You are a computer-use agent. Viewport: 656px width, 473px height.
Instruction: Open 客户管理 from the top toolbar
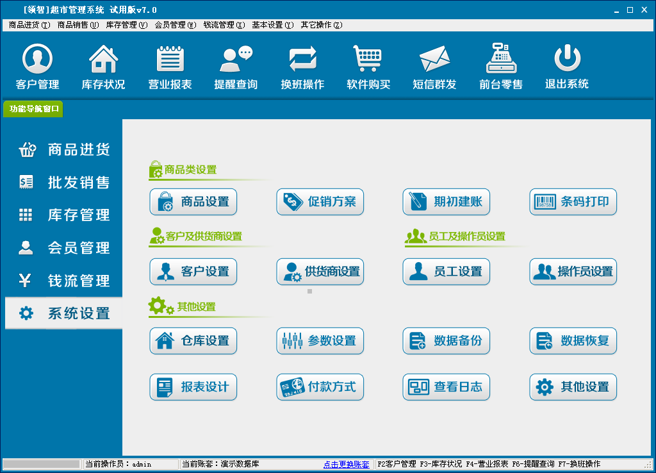click(x=37, y=64)
